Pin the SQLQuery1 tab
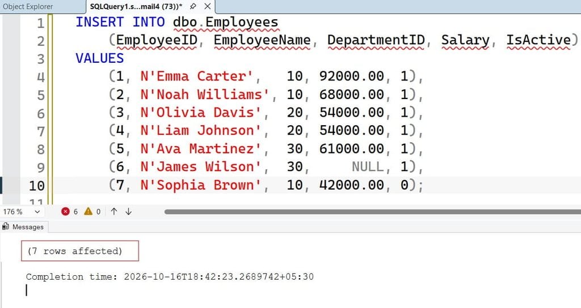The height and width of the screenshot is (308, 581). click(193, 6)
